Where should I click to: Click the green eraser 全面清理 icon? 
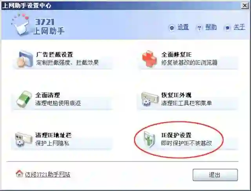(x=24, y=99)
